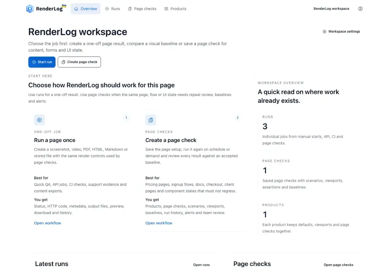Select the Run a page once heading

coord(55,140)
